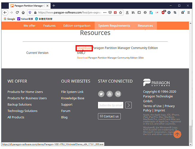This screenshot has height=149, width=195.
Task: Open the Google bookmark
Action: [x=10, y=19]
